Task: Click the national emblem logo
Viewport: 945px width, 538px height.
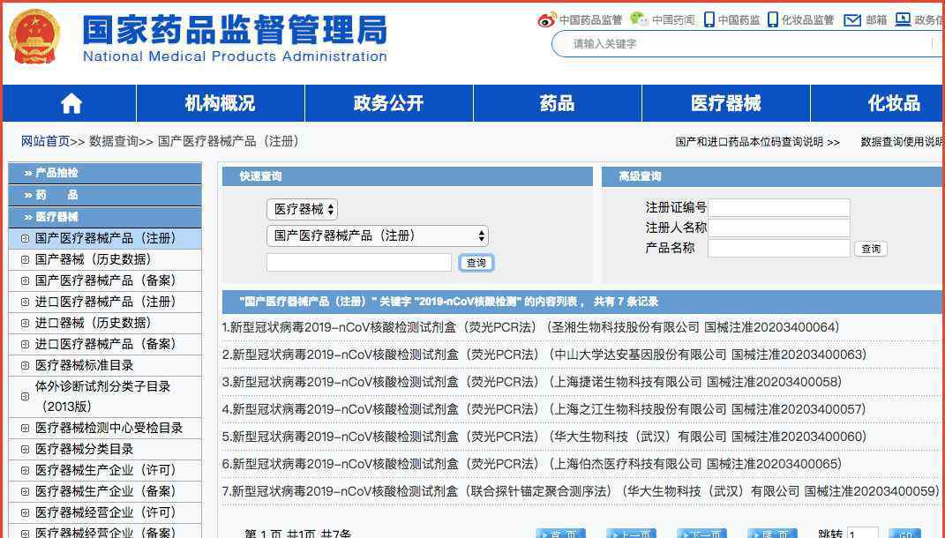Action: [x=34, y=36]
